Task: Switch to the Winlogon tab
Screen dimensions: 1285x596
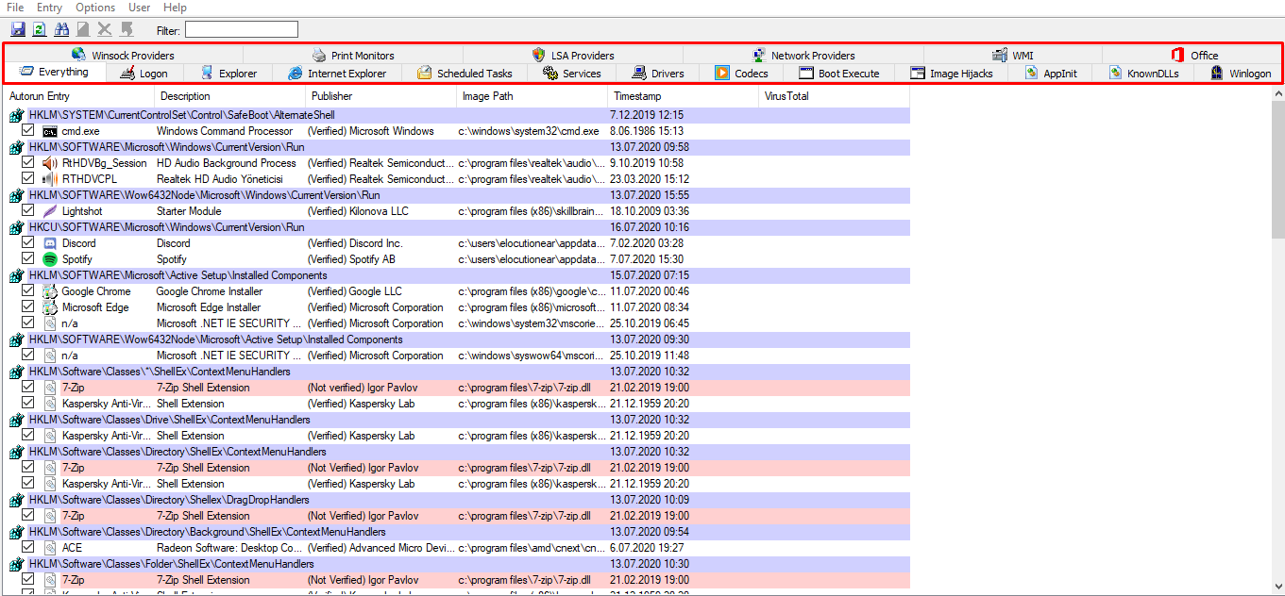Action: point(1241,74)
